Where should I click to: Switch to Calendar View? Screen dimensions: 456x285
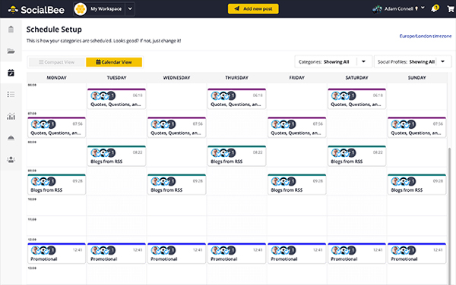[114, 62]
